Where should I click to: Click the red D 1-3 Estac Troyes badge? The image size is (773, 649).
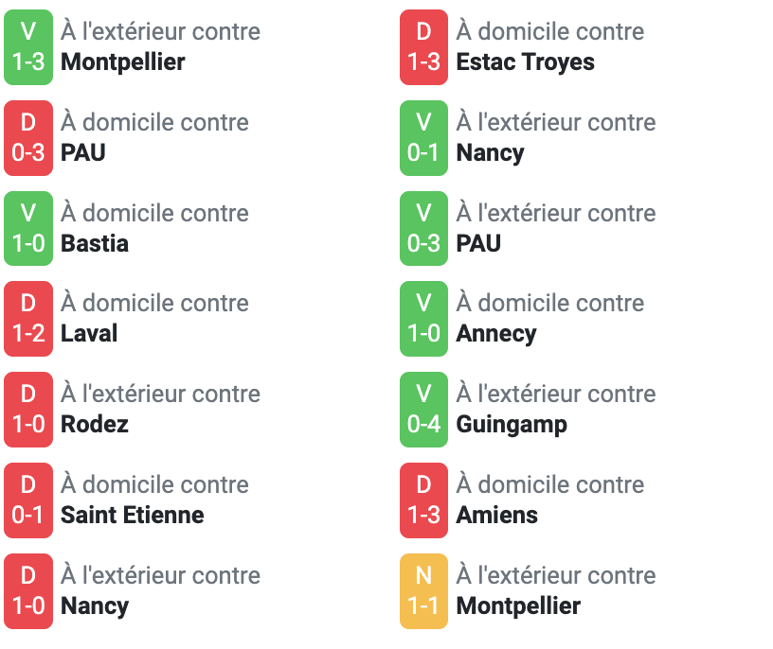[x=423, y=47]
